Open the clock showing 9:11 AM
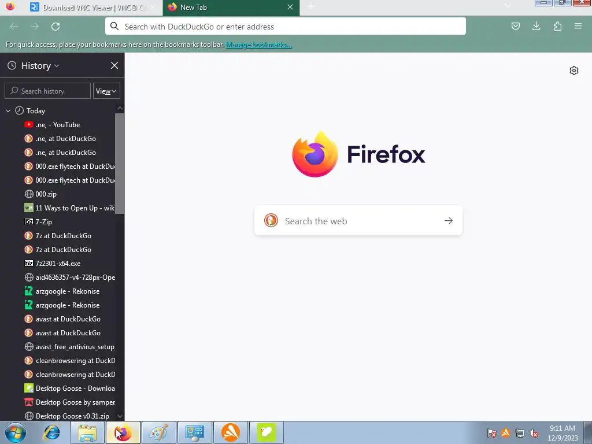 (x=563, y=433)
